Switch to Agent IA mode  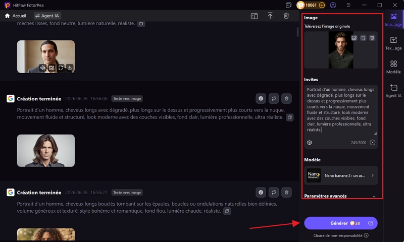pyautogui.click(x=47, y=16)
